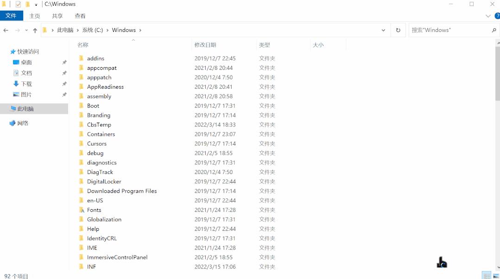Image resolution: width=500 pixels, height=279 pixels.
Task: Click the pin icon next to 文档
Action: click(x=64, y=73)
